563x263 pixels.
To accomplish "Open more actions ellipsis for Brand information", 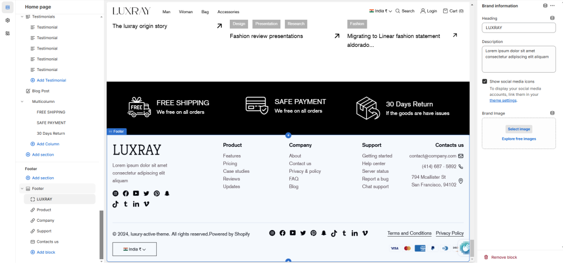I will pos(552,6).
